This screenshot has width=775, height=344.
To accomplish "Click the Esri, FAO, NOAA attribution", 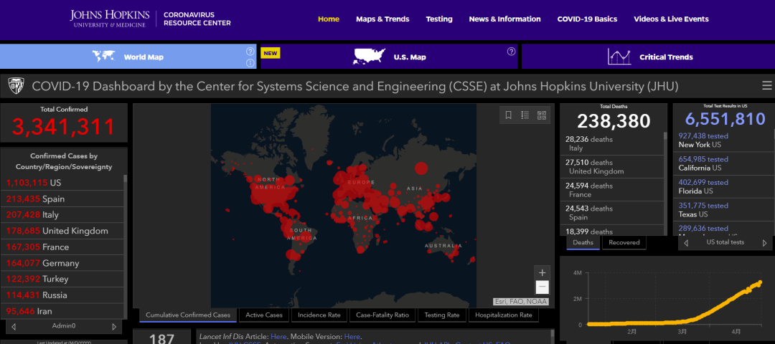I will (520, 302).
